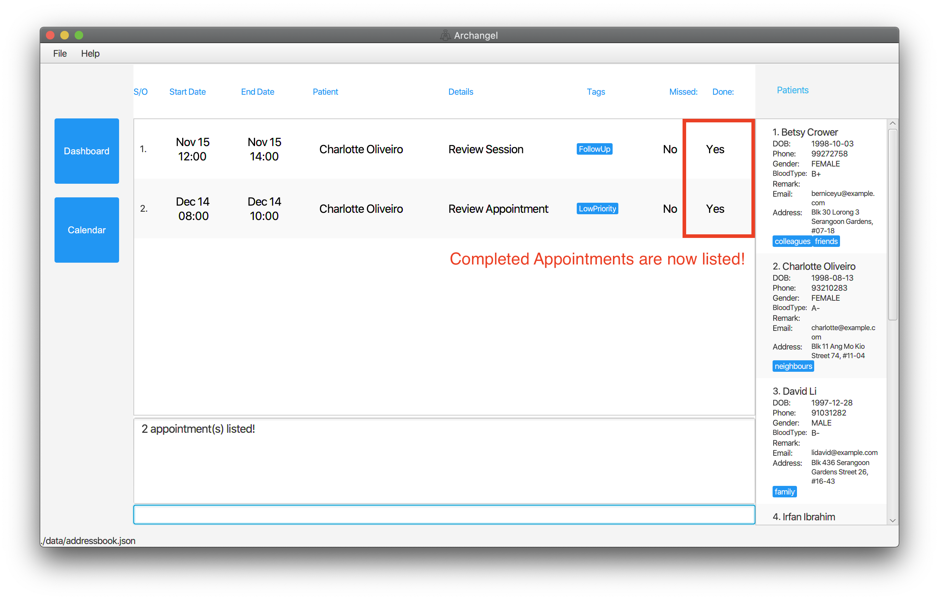The image size is (939, 600).
Task: Click David Li's DOB 1997-12-28
Action: (x=832, y=403)
